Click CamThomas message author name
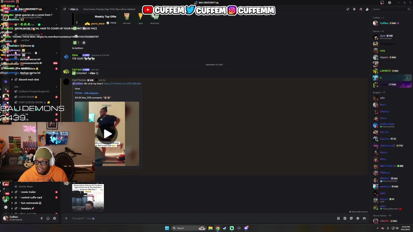 (x=79, y=80)
